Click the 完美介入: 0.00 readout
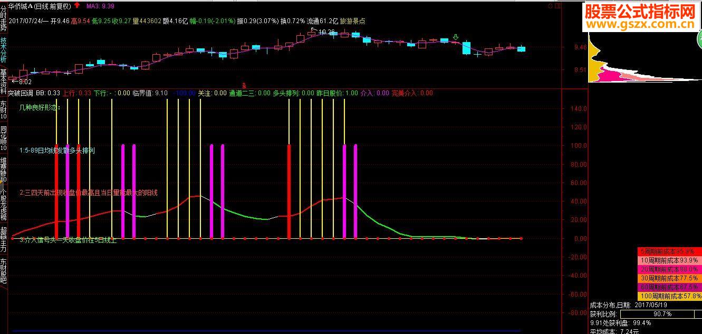The height and width of the screenshot is (334, 702). tap(412, 93)
